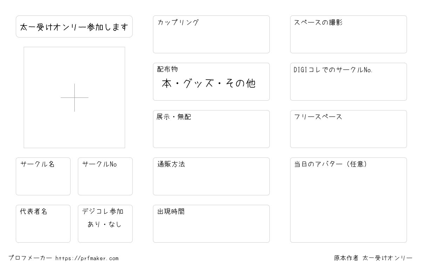This screenshot has height=263, width=421.
Task: Click the カップリング field
Action: (211, 34)
